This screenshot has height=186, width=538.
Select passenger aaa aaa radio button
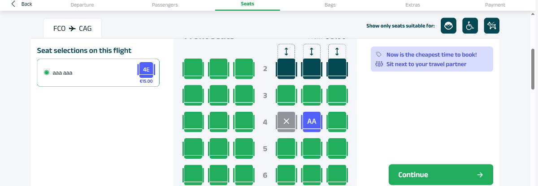tap(47, 72)
